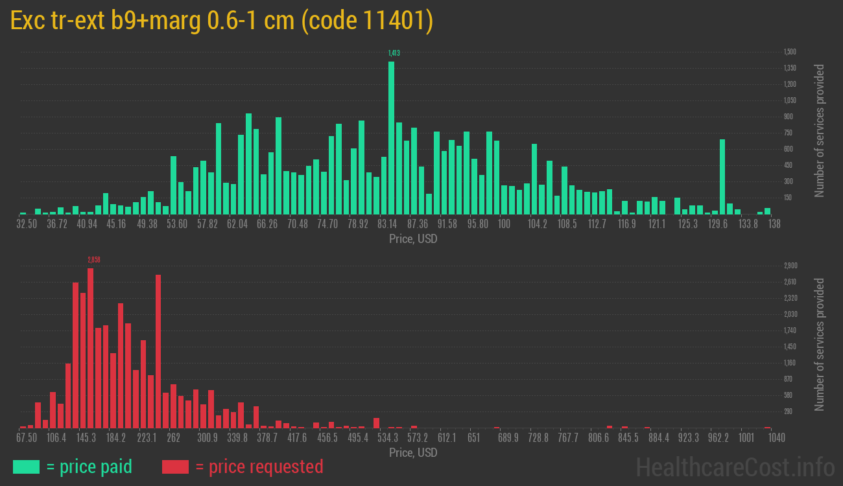Image resolution: width=843 pixels, height=486 pixels.
Task: Click the 1,500 y-axis label on top chart
Action: [789, 52]
